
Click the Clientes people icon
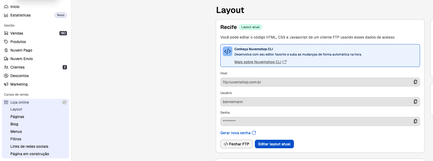tap(6, 67)
